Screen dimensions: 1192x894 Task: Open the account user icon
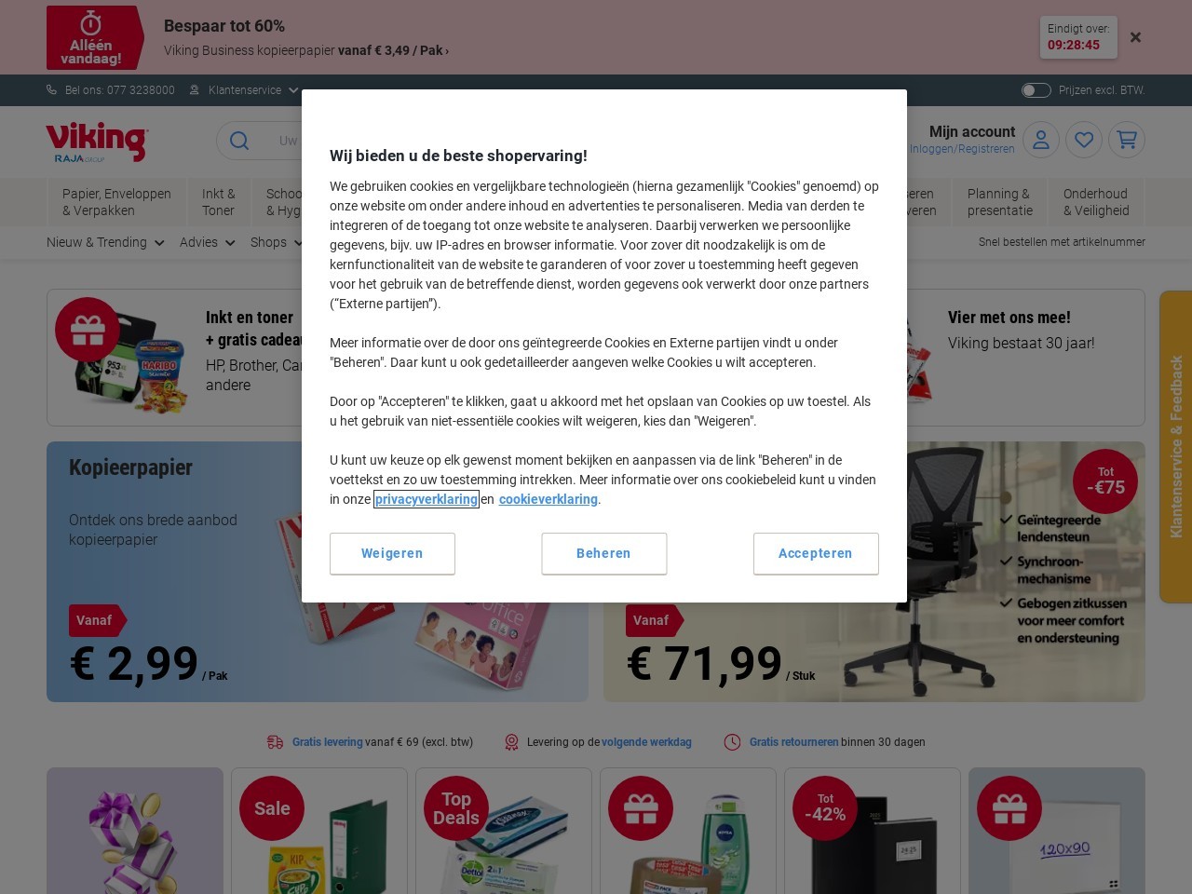click(1041, 140)
